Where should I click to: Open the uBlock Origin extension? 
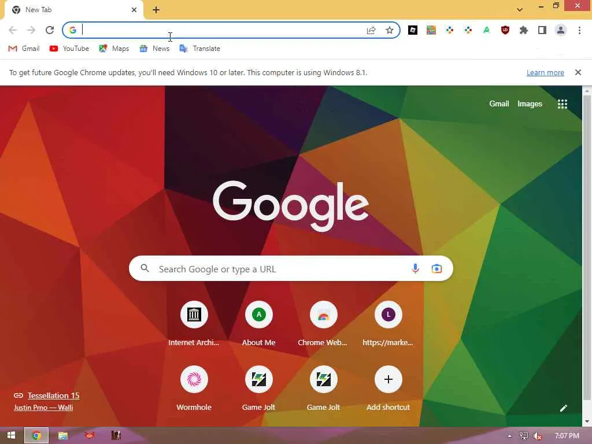tap(505, 30)
